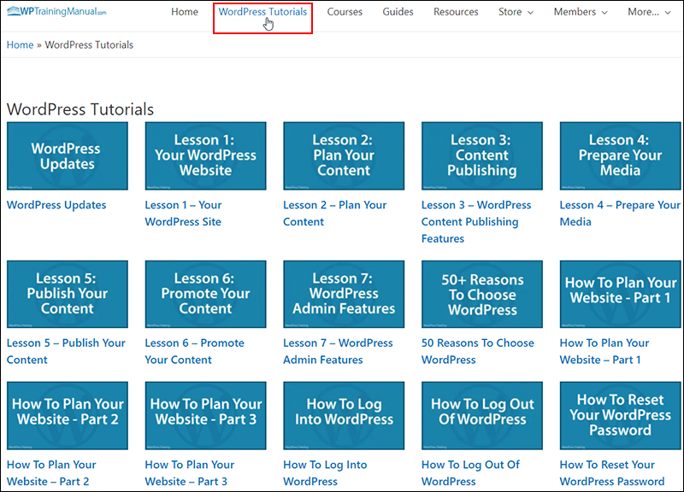The width and height of the screenshot is (684, 492).
Task: Go to the Courses menu item
Action: [345, 12]
